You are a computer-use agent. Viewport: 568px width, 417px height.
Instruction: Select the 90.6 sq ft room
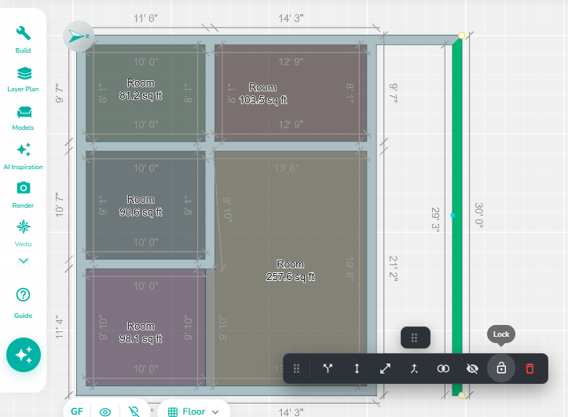pos(141,206)
